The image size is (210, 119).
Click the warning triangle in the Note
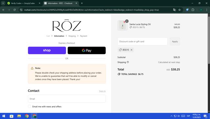pyautogui.click(x=32, y=68)
